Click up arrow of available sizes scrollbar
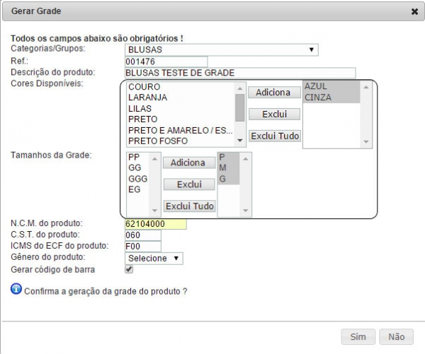The width and height of the screenshot is (425, 354). coord(154,159)
